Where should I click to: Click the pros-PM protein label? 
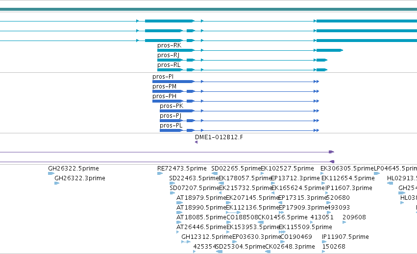tap(164, 86)
